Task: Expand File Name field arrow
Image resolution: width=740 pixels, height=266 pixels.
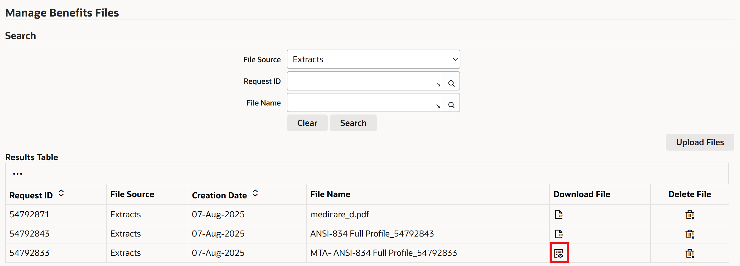Action: pyautogui.click(x=438, y=106)
